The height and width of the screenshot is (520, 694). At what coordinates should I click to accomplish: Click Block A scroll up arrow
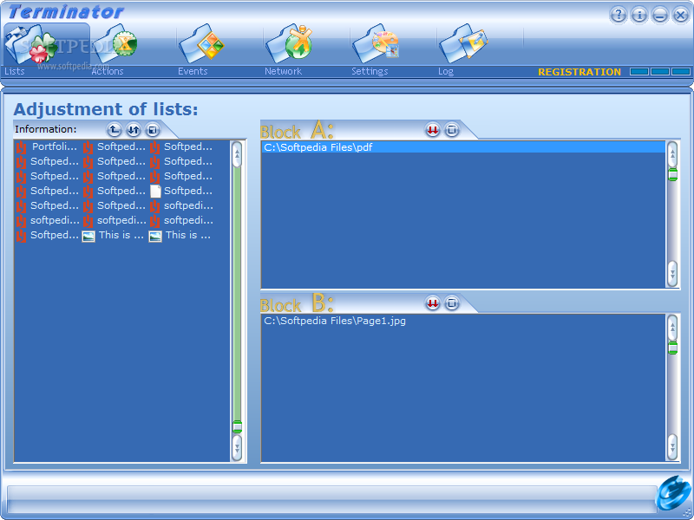(672, 154)
